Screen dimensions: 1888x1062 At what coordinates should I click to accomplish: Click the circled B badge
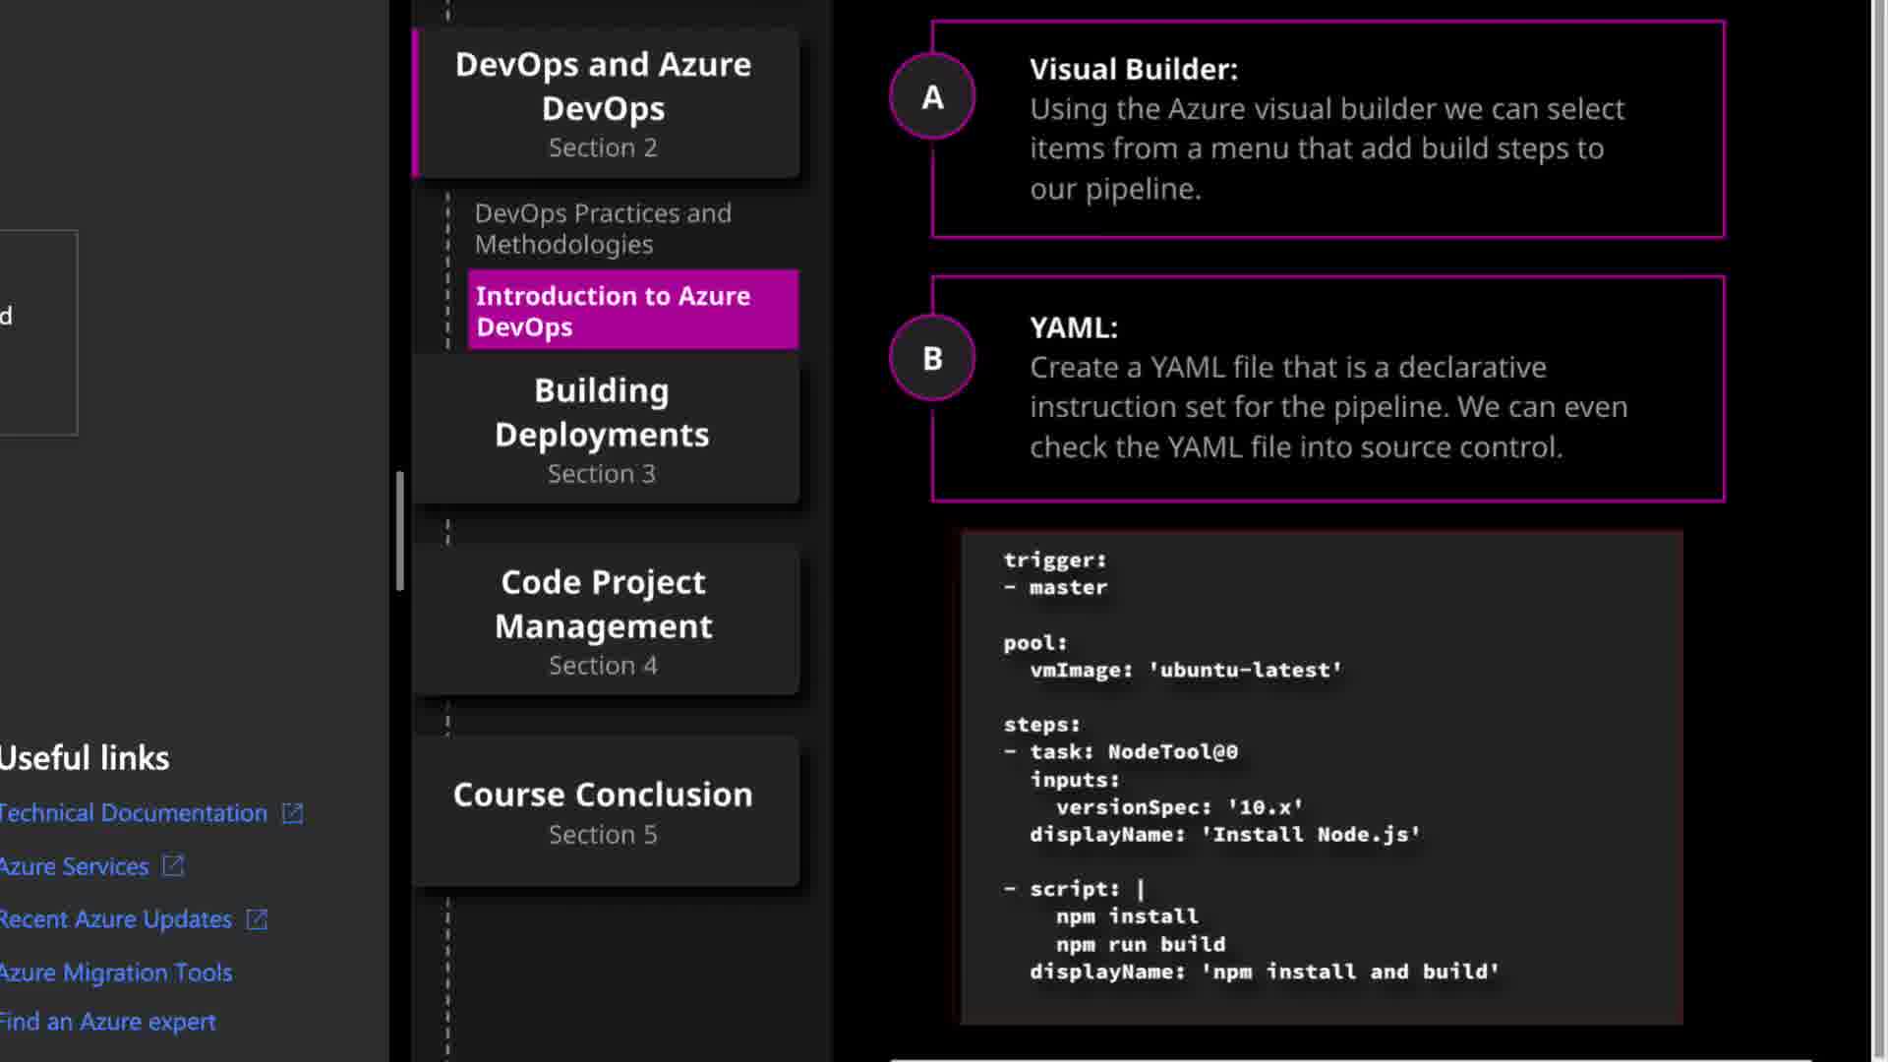coord(932,358)
